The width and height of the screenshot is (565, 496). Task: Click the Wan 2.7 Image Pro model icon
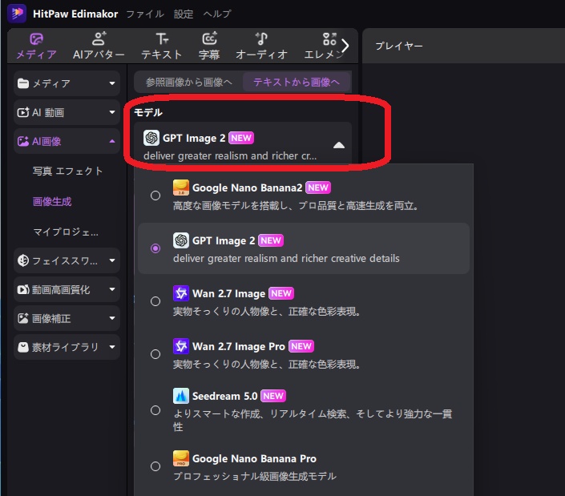tap(181, 346)
